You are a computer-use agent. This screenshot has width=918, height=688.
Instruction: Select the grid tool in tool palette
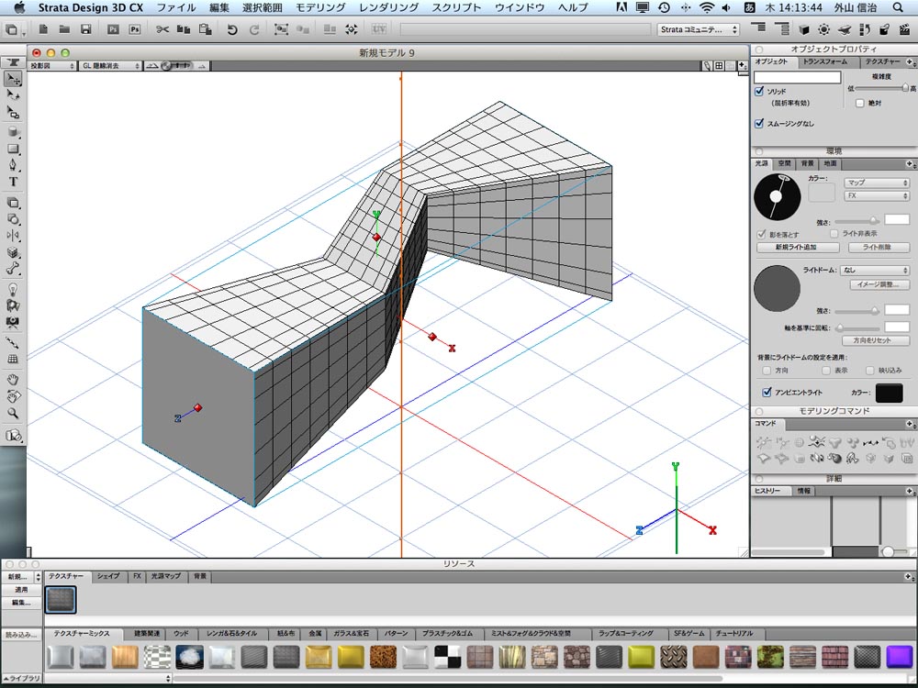13,360
